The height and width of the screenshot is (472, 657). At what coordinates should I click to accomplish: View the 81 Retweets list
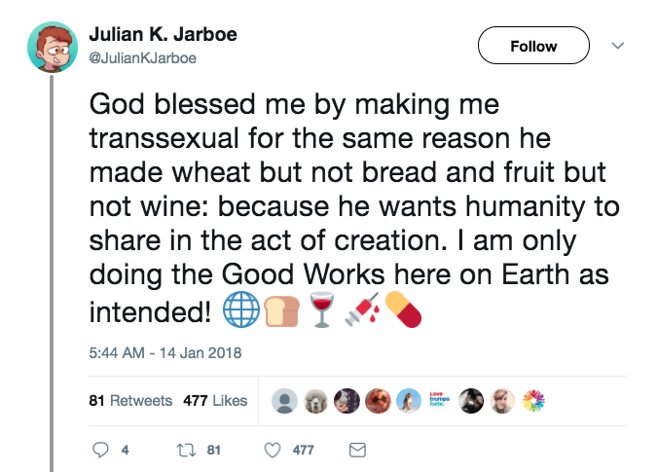(x=129, y=401)
